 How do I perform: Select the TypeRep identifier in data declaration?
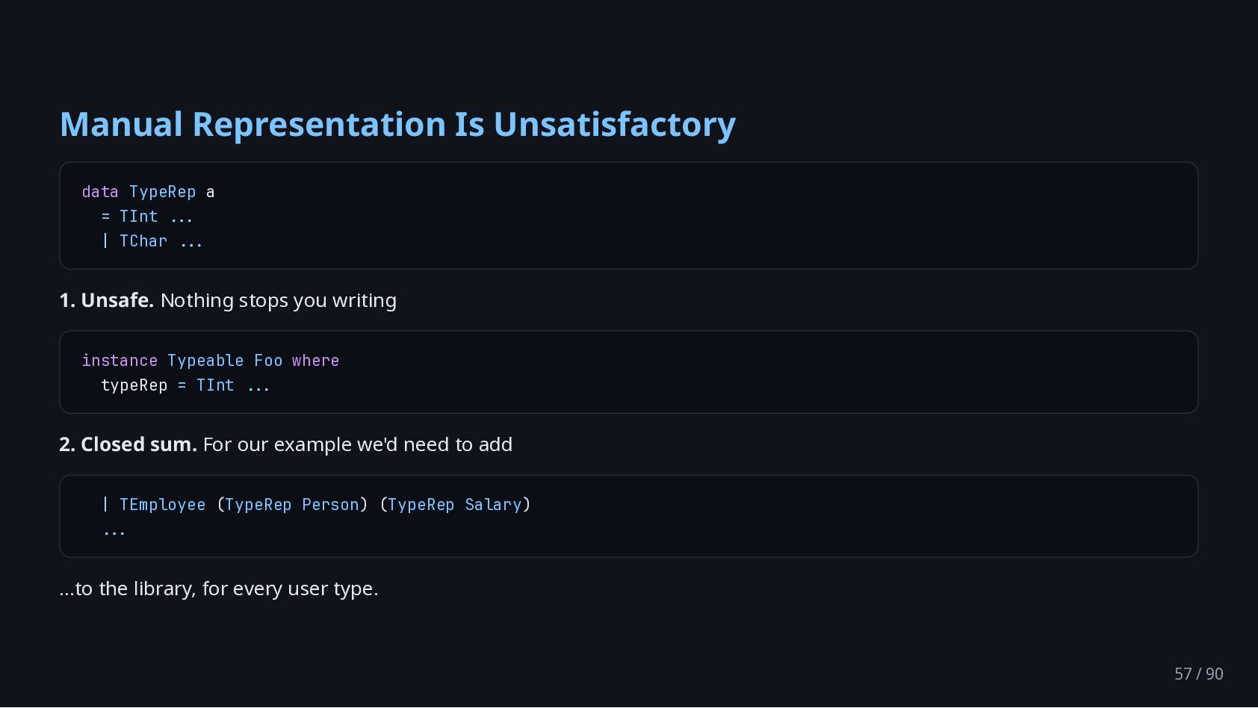point(162,192)
